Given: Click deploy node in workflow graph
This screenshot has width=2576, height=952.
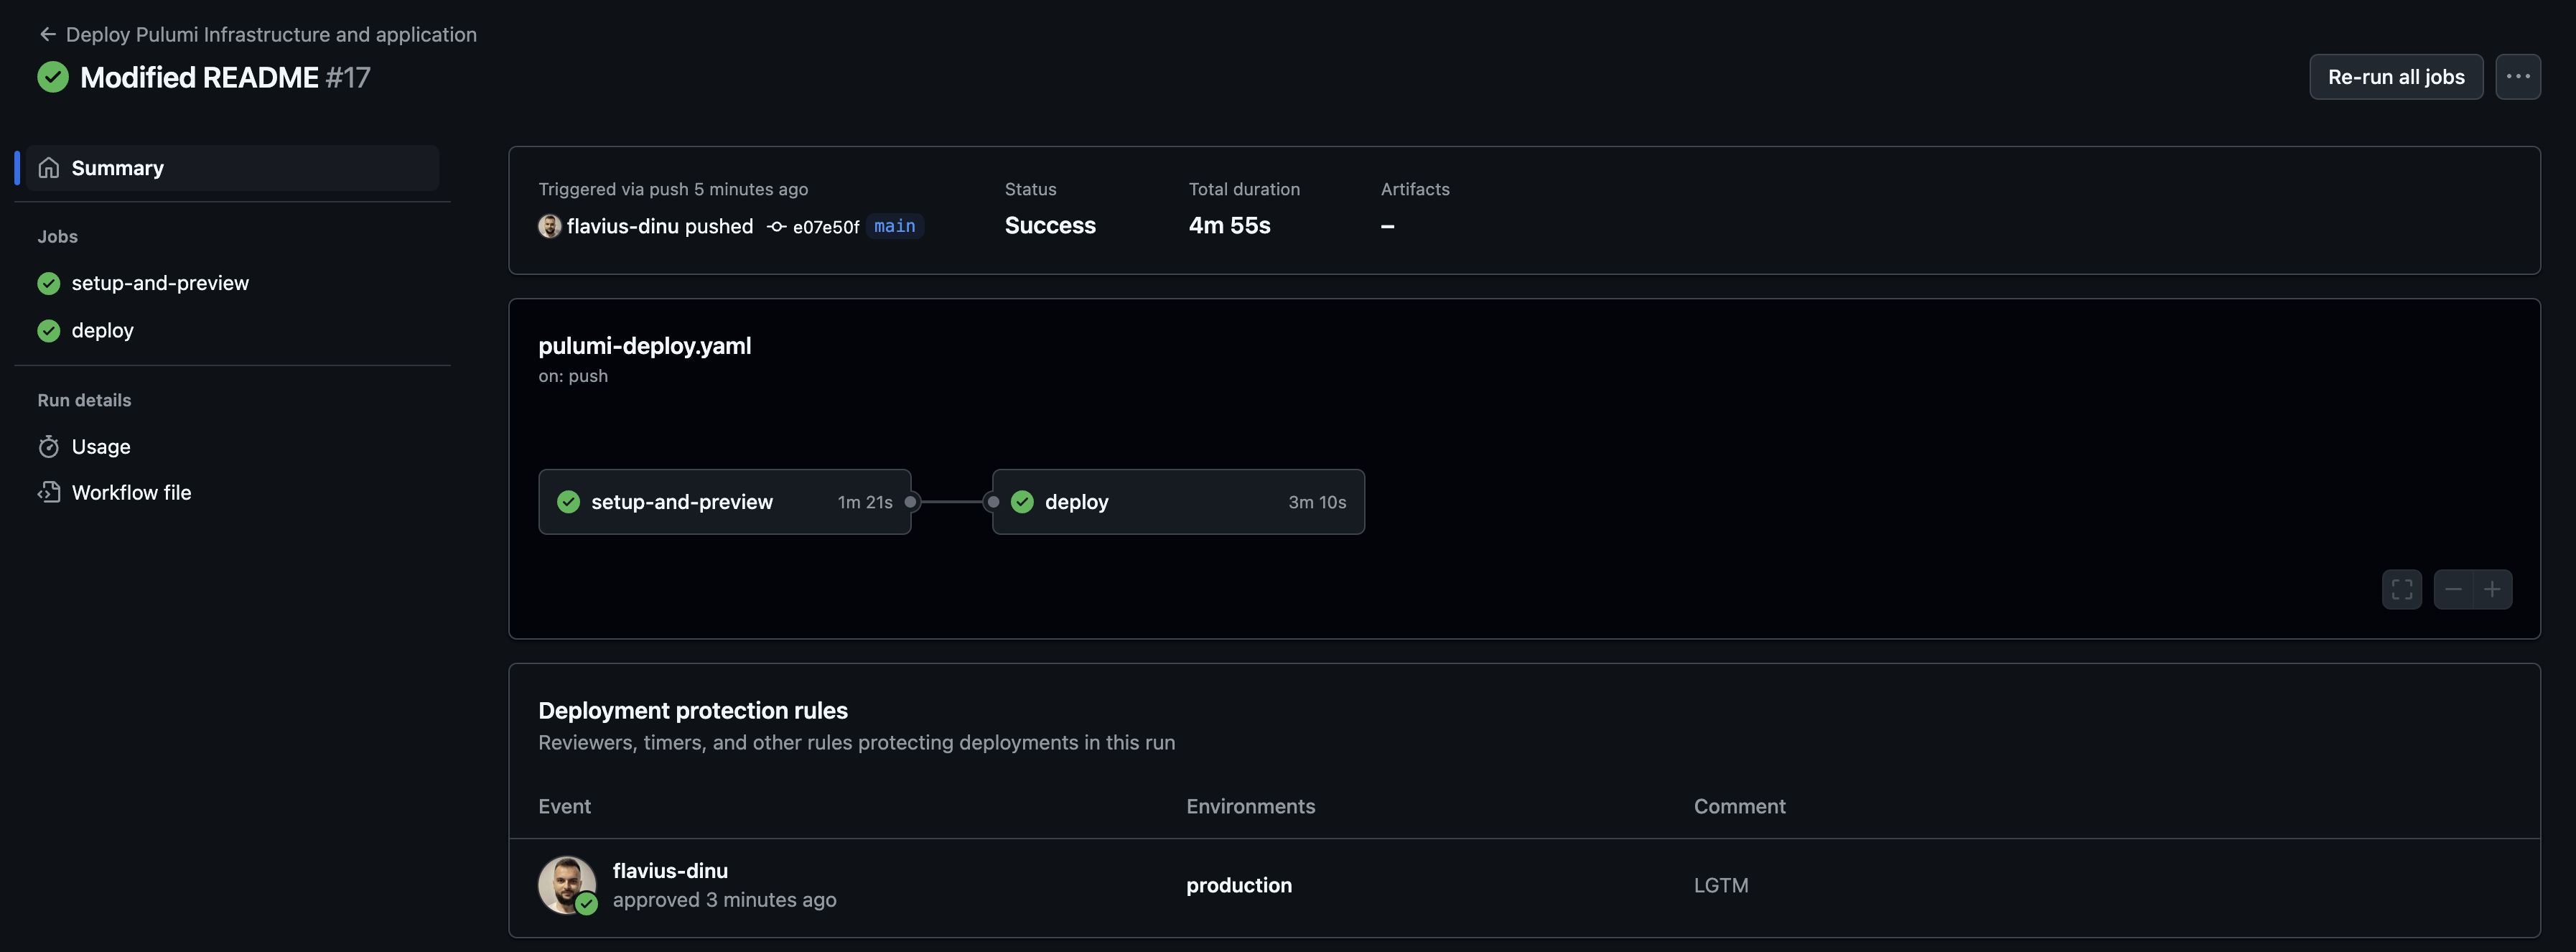Looking at the screenshot, I should click(x=1178, y=502).
